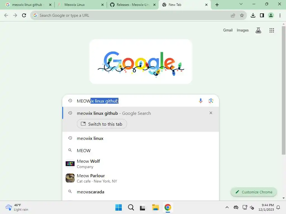Remove the meowix linux github suggestion
Screen dimensions: 286x214
[211, 113]
